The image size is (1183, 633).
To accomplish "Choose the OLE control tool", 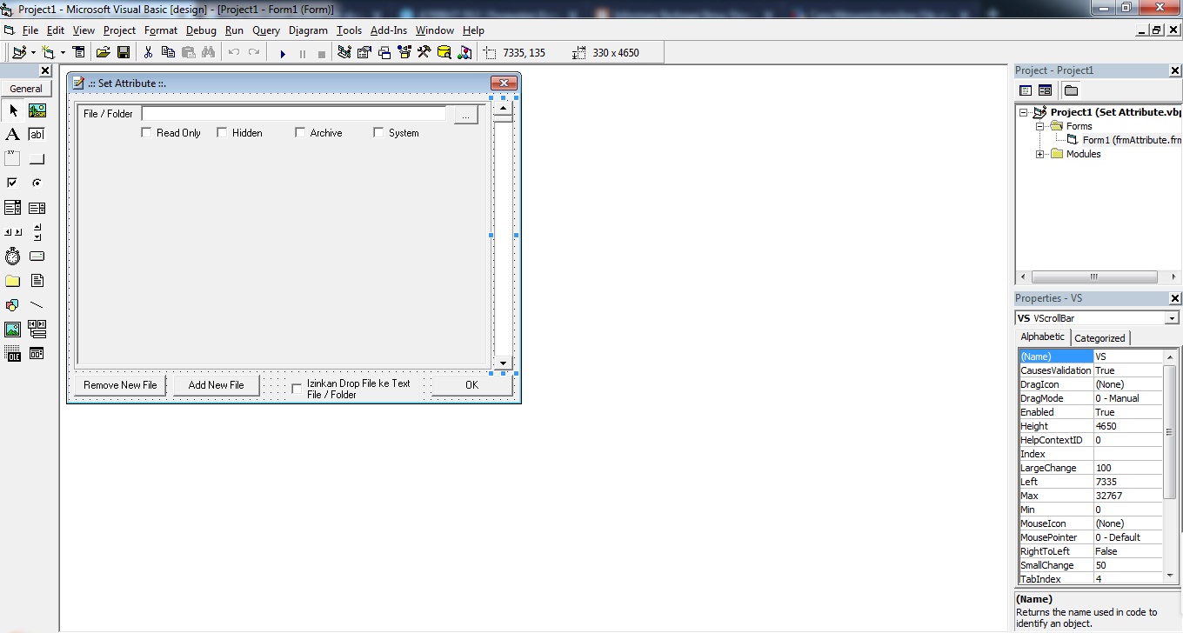I will coord(13,354).
